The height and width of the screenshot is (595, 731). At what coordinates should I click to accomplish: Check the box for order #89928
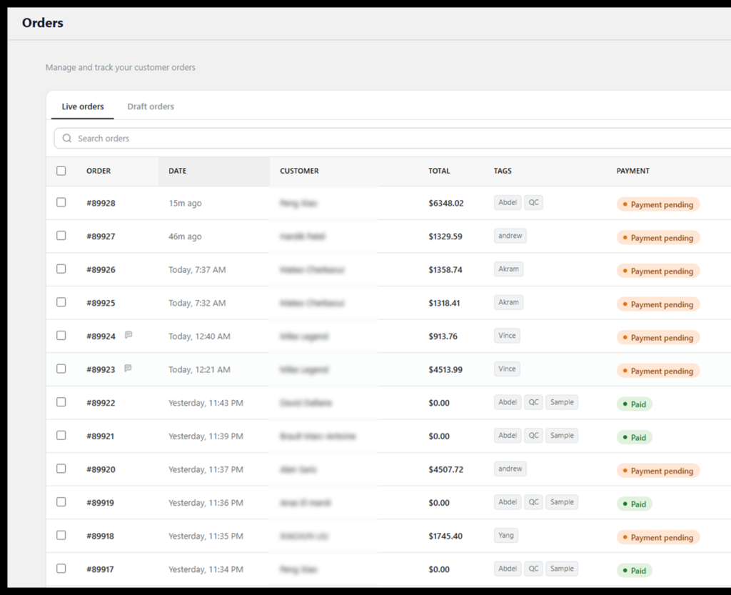point(61,202)
